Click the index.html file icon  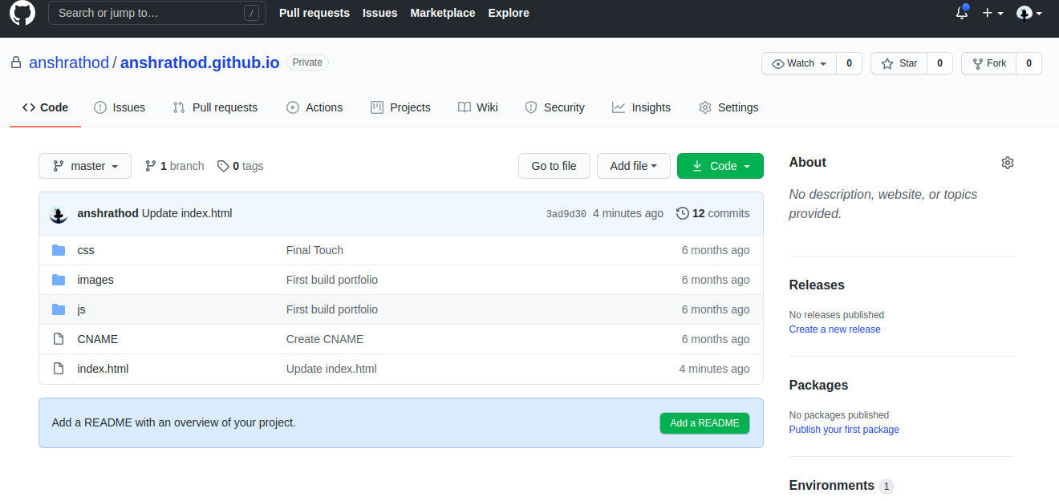pyautogui.click(x=59, y=369)
